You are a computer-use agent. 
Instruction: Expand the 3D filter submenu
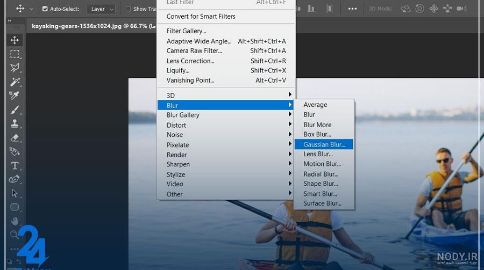225,95
